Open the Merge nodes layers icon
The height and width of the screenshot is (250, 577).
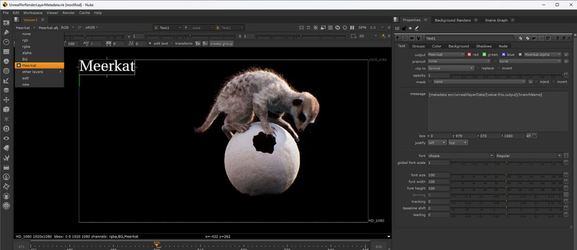[x=6, y=90]
